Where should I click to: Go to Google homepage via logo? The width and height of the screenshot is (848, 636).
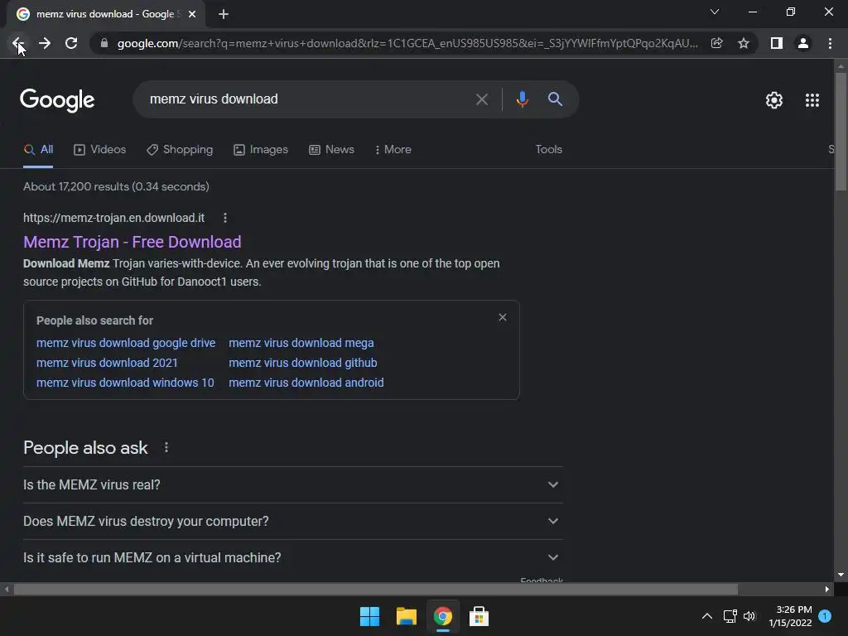click(57, 100)
